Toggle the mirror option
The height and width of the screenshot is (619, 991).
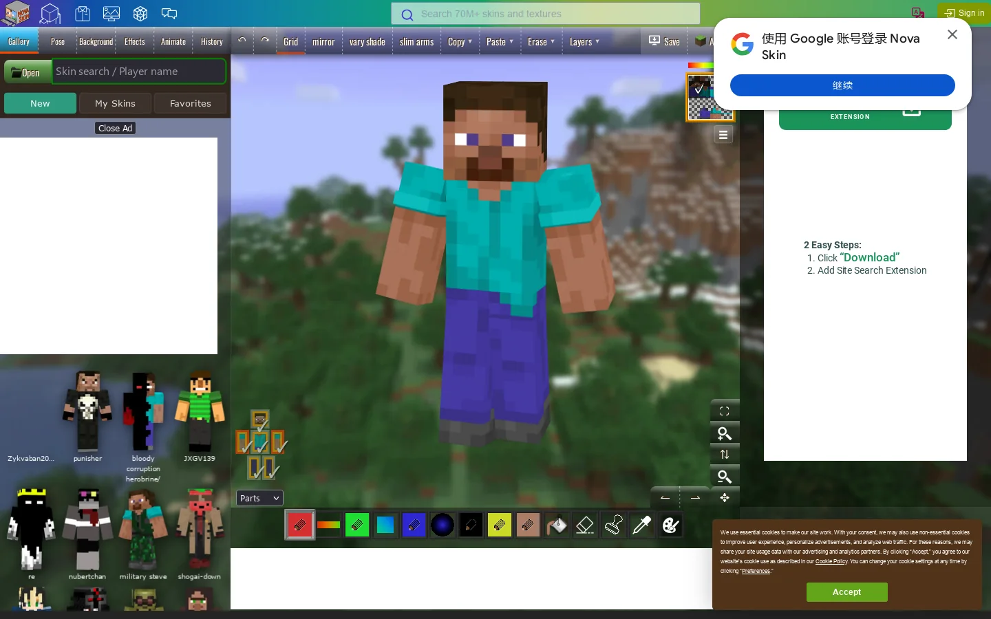coord(323,42)
